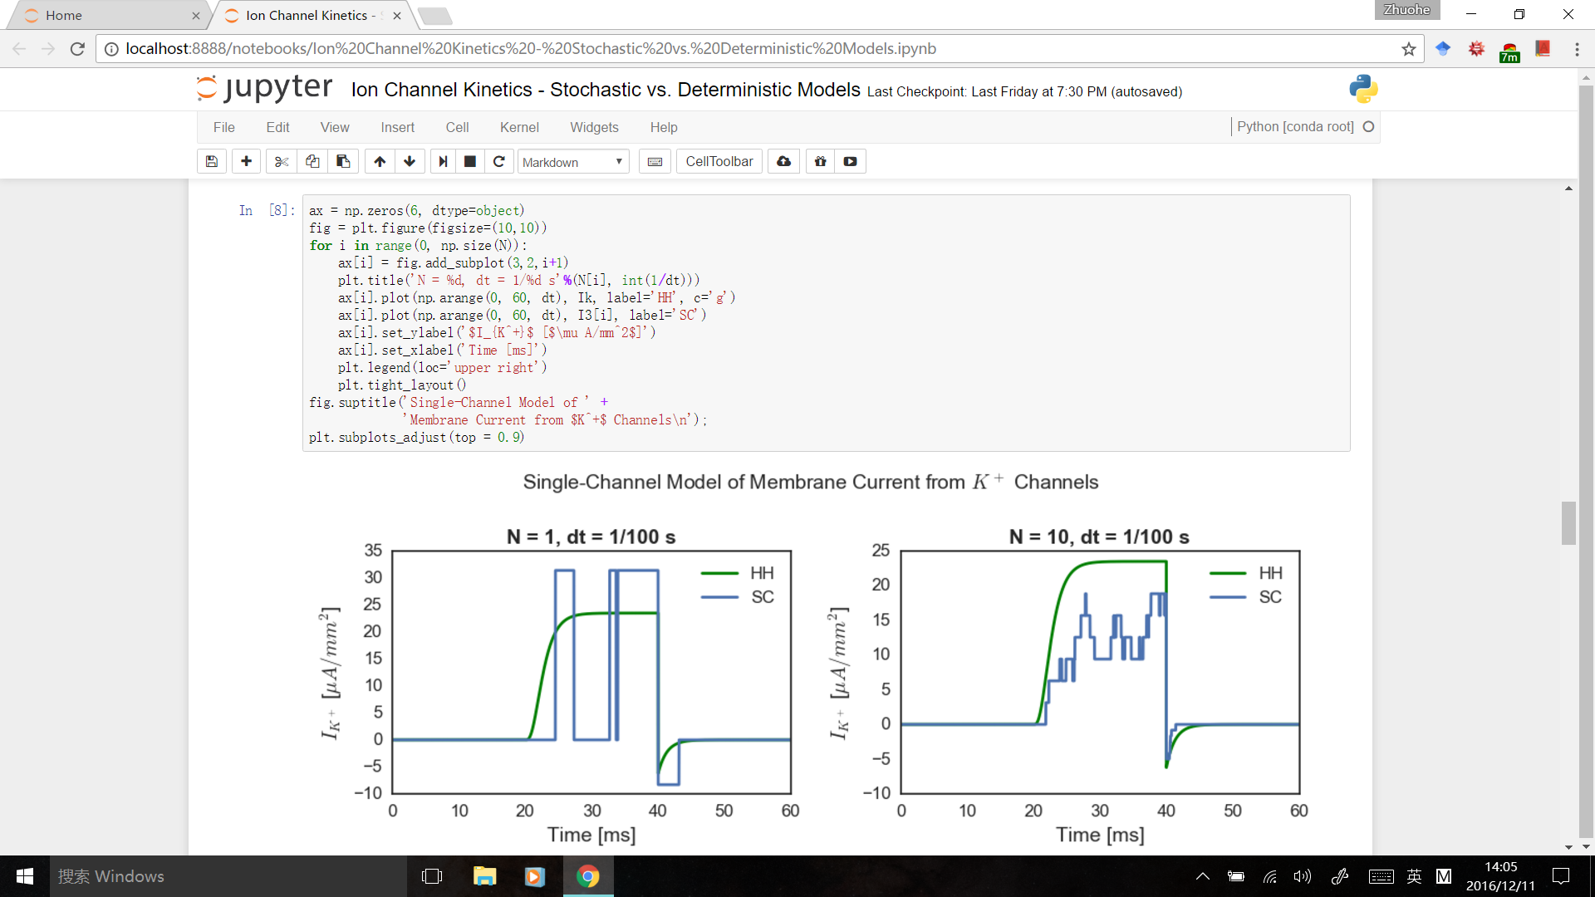1595x897 pixels.
Task: Click the kernel idle indicator circle
Action: [1369, 126]
